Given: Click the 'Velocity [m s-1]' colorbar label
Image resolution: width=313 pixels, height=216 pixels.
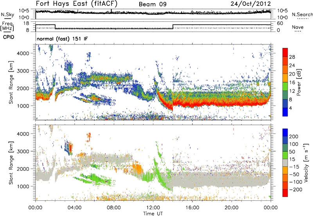Looking at the screenshot, I should [306, 162].
